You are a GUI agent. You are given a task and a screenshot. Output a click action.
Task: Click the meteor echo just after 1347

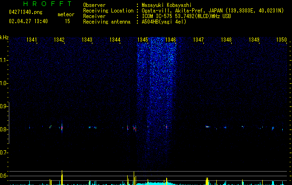pos(207,127)
